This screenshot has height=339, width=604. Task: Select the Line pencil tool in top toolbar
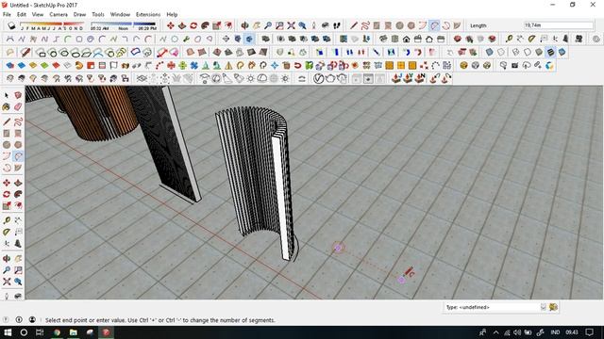point(353,25)
